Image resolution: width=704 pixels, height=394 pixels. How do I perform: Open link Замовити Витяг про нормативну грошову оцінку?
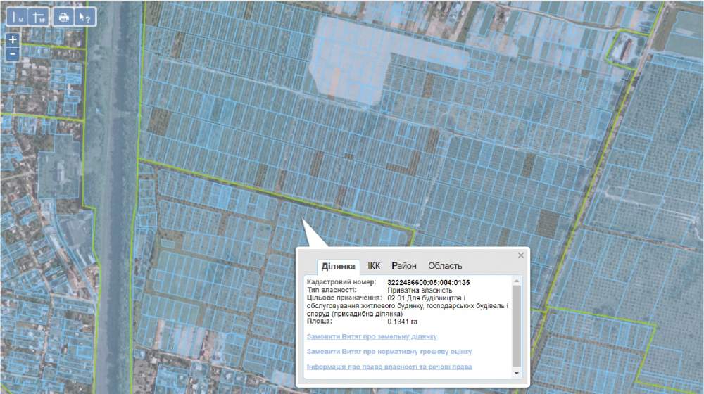pyautogui.click(x=389, y=352)
